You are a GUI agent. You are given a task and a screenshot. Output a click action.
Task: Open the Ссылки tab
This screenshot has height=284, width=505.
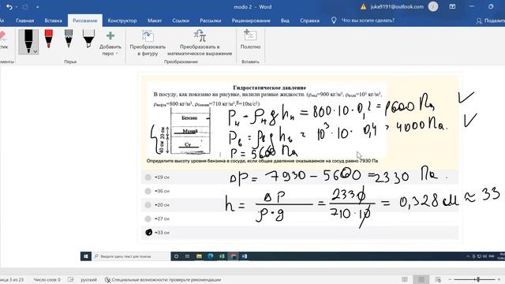click(181, 21)
